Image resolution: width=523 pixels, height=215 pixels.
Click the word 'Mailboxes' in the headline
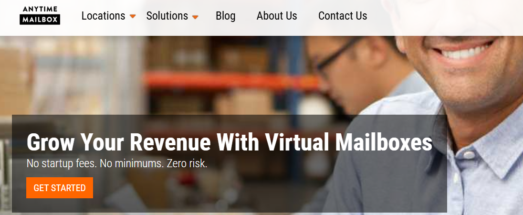[x=384, y=142]
